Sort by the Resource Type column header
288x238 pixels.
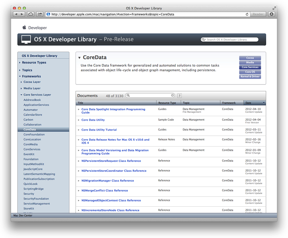point(169,103)
